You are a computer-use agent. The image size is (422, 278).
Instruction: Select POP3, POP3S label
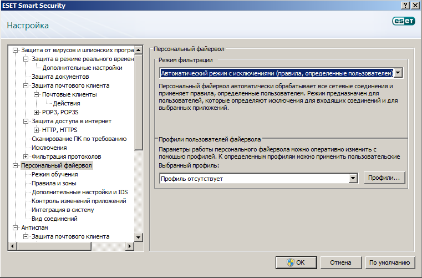coord(60,112)
